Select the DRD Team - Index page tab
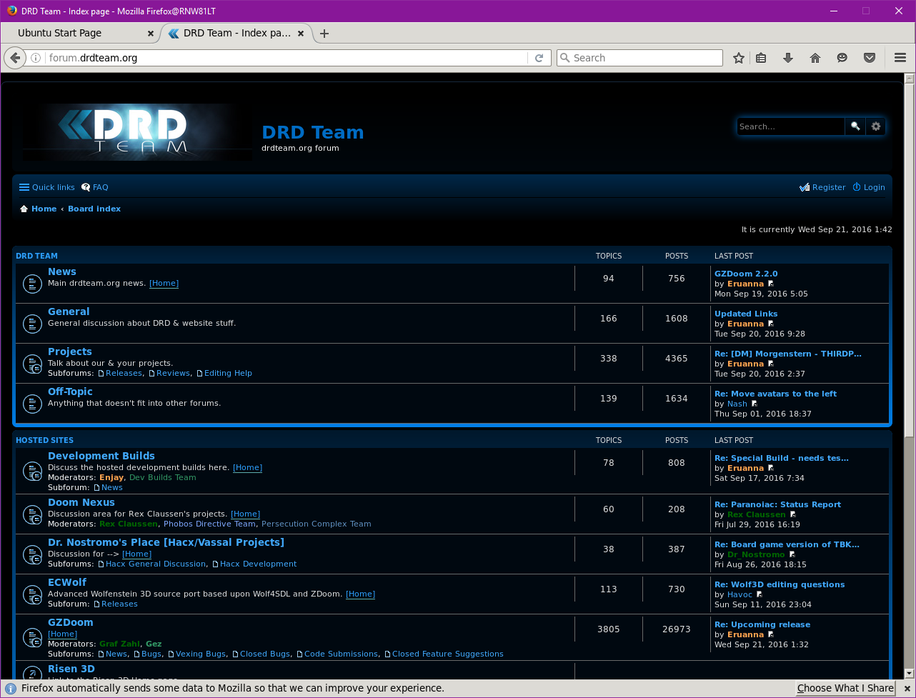The image size is (916, 698). pos(237,34)
